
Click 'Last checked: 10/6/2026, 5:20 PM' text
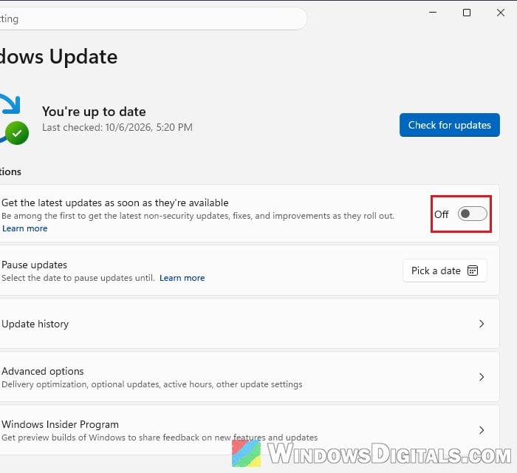117,127
